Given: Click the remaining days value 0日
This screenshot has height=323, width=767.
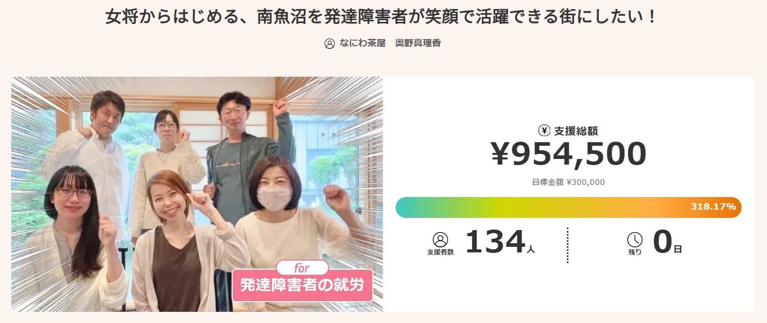Looking at the screenshot, I should pyautogui.click(x=667, y=242).
